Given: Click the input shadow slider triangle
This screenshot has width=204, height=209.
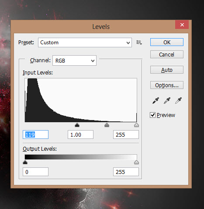Looking at the screenshot, I should (x=77, y=125).
